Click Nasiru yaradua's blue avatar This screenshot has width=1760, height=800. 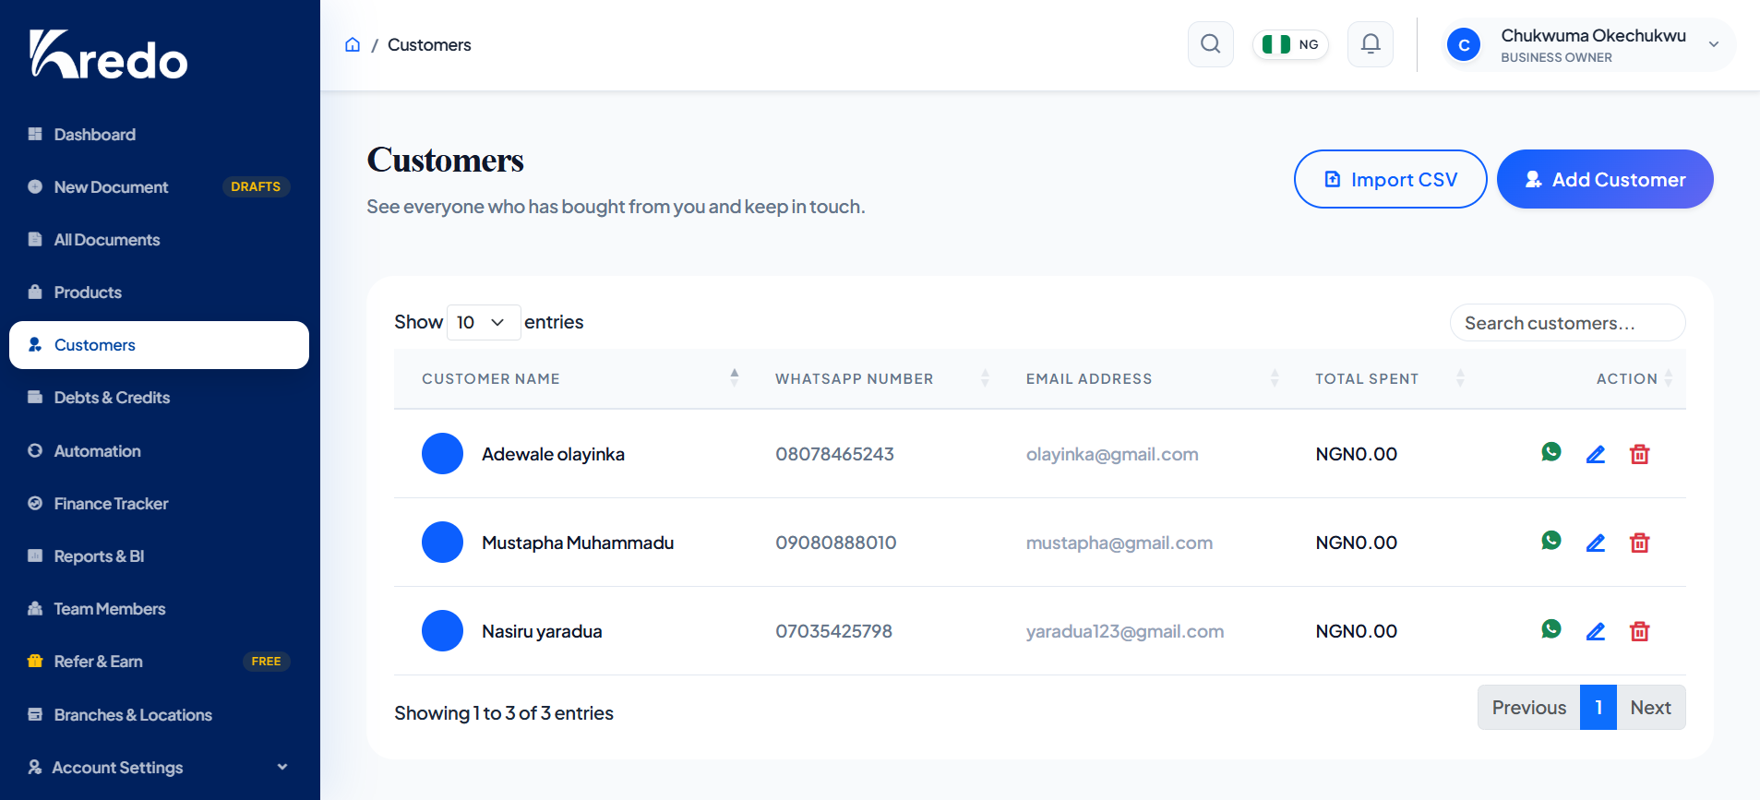(x=442, y=631)
